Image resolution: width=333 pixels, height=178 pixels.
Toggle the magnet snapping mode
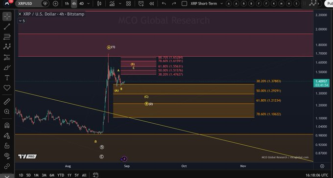(7, 125)
